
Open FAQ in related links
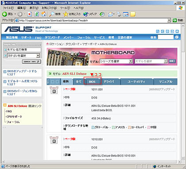pyautogui.click(x=9, y=111)
